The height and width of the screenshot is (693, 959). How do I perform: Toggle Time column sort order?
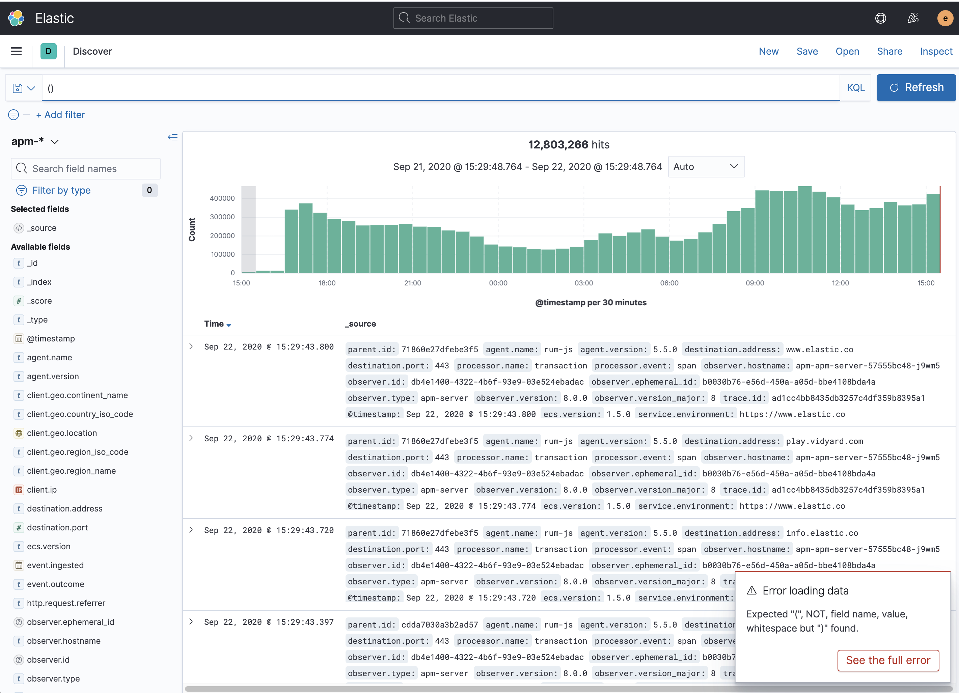(229, 325)
